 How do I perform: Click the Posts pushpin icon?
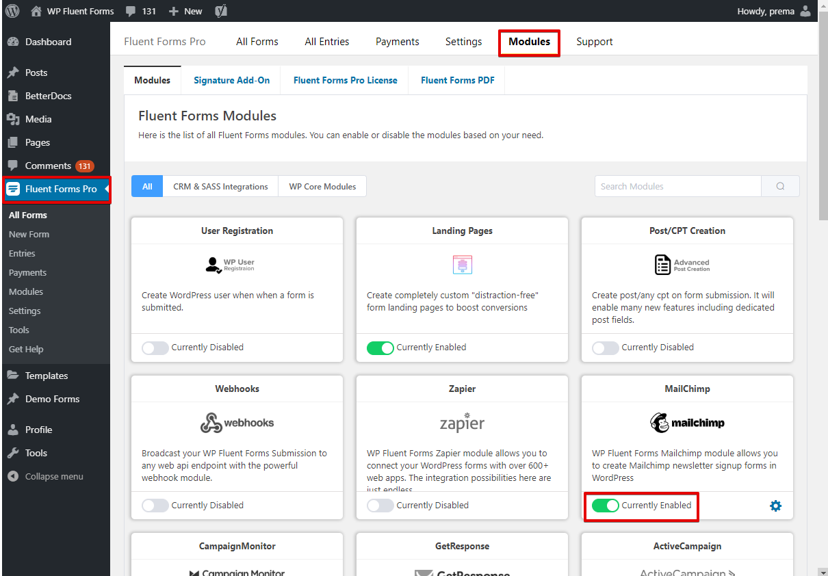13,73
